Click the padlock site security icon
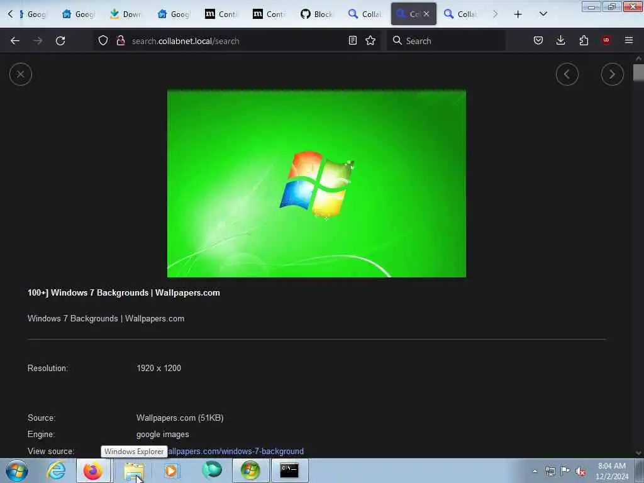Image resolution: width=644 pixels, height=483 pixels. pyautogui.click(x=121, y=40)
